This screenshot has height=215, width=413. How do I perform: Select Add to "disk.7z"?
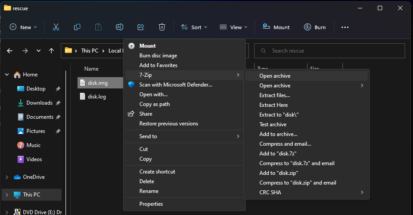pos(306,153)
